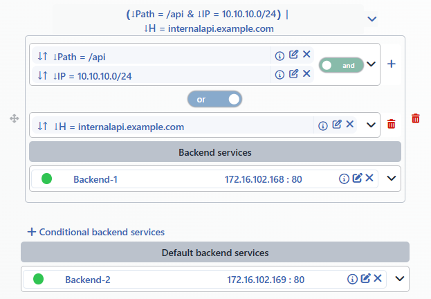Expand the internalapi.example.com group chevron

click(371, 125)
